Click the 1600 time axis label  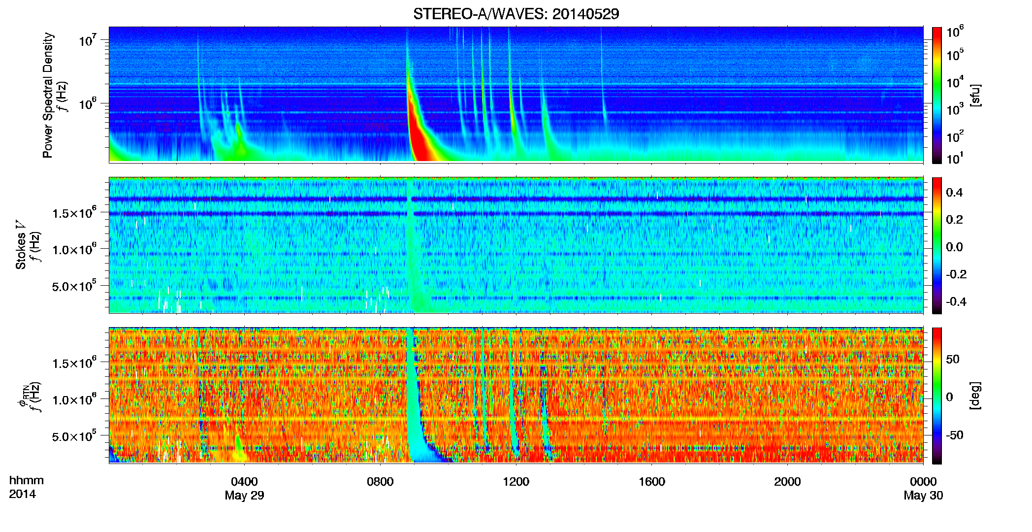(652, 482)
